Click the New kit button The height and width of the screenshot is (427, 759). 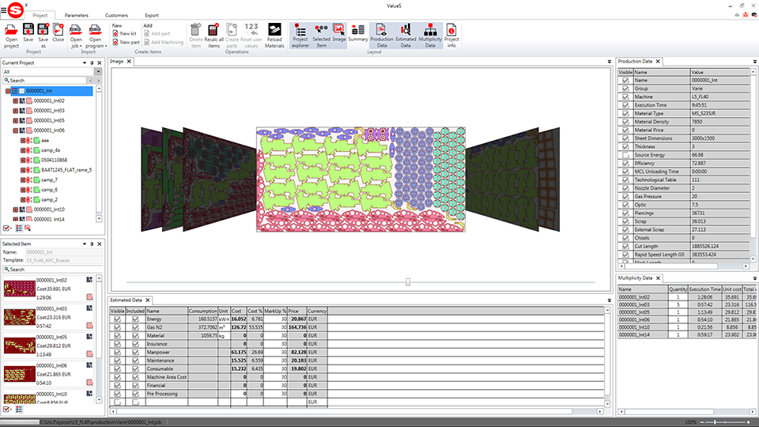[x=125, y=33]
